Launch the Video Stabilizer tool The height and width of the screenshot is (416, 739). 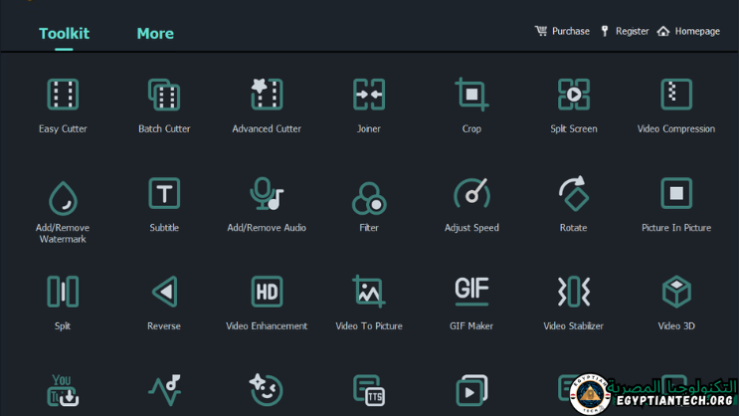click(x=574, y=292)
